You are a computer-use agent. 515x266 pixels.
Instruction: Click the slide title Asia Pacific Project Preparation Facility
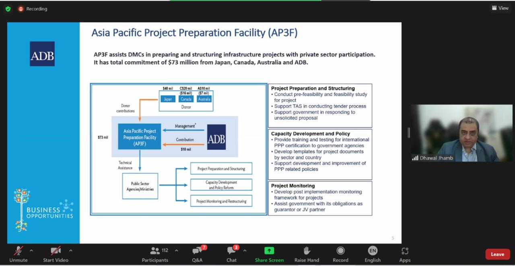194,33
